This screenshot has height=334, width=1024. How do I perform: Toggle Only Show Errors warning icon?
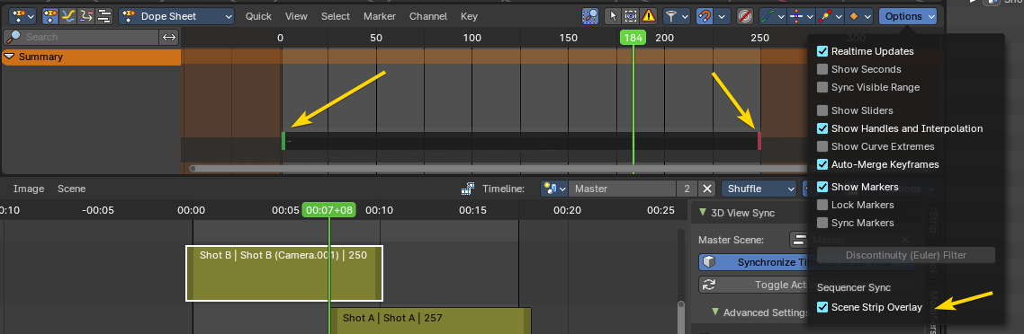[x=649, y=15]
